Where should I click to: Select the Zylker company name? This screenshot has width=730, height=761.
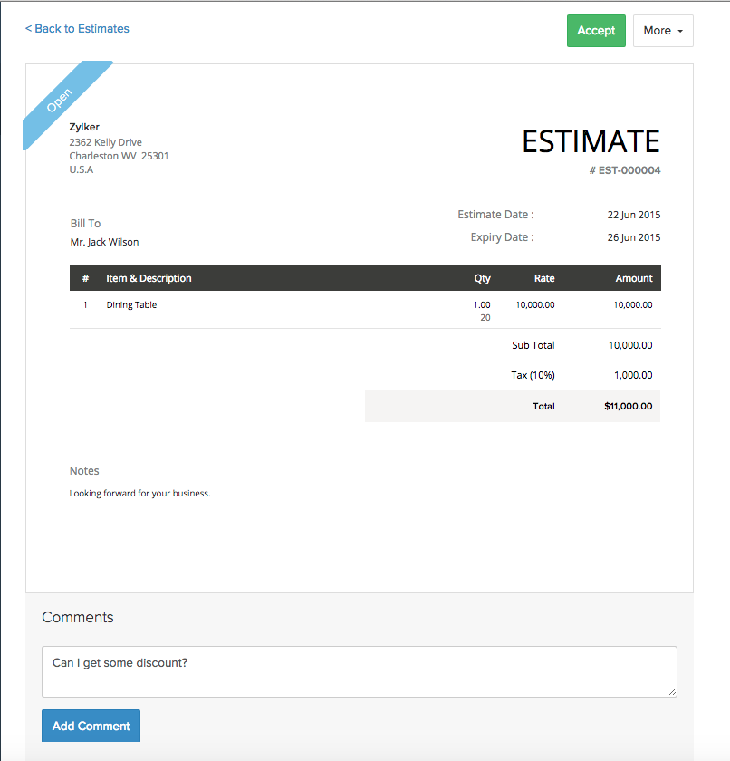tap(84, 127)
